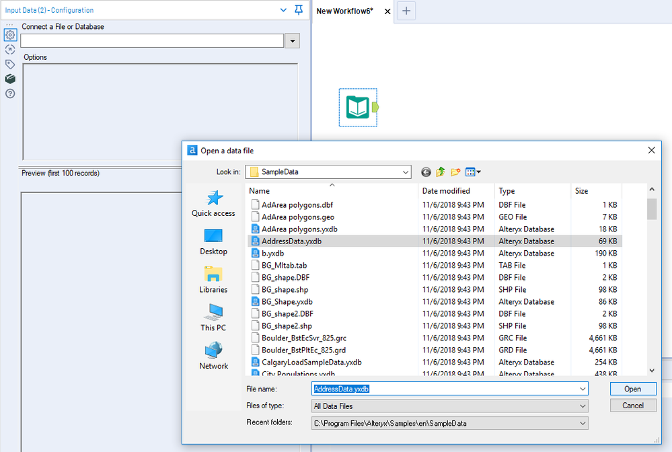Viewport: 672px width, 452px height.
Task: Expand the File name dropdown arrow
Action: coord(583,389)
